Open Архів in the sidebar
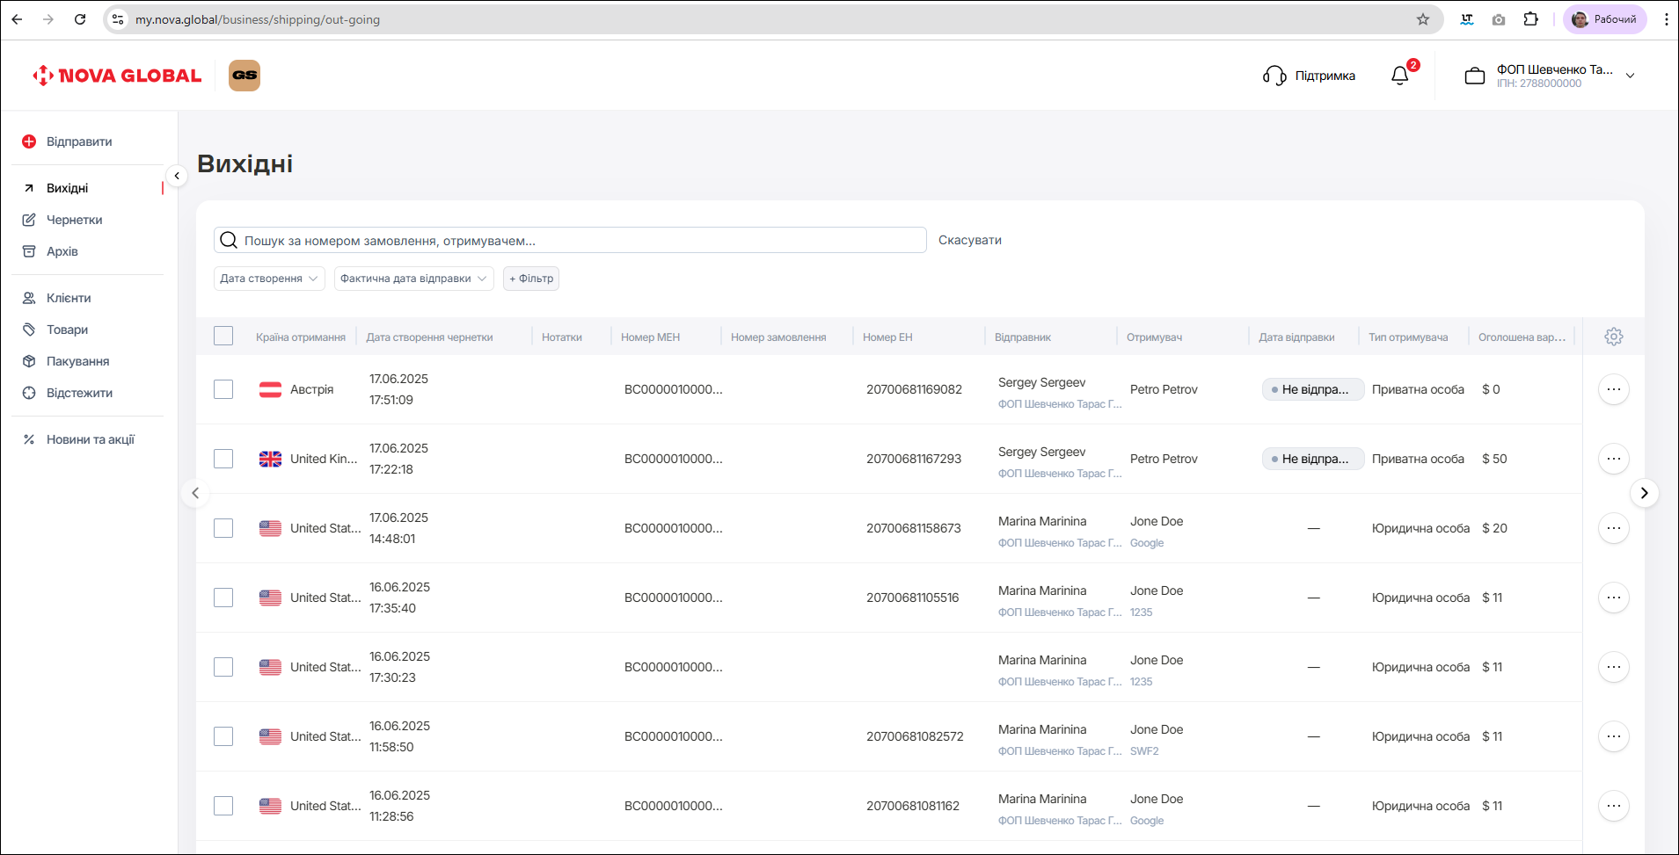1679x855 pixels. point(62,251)
